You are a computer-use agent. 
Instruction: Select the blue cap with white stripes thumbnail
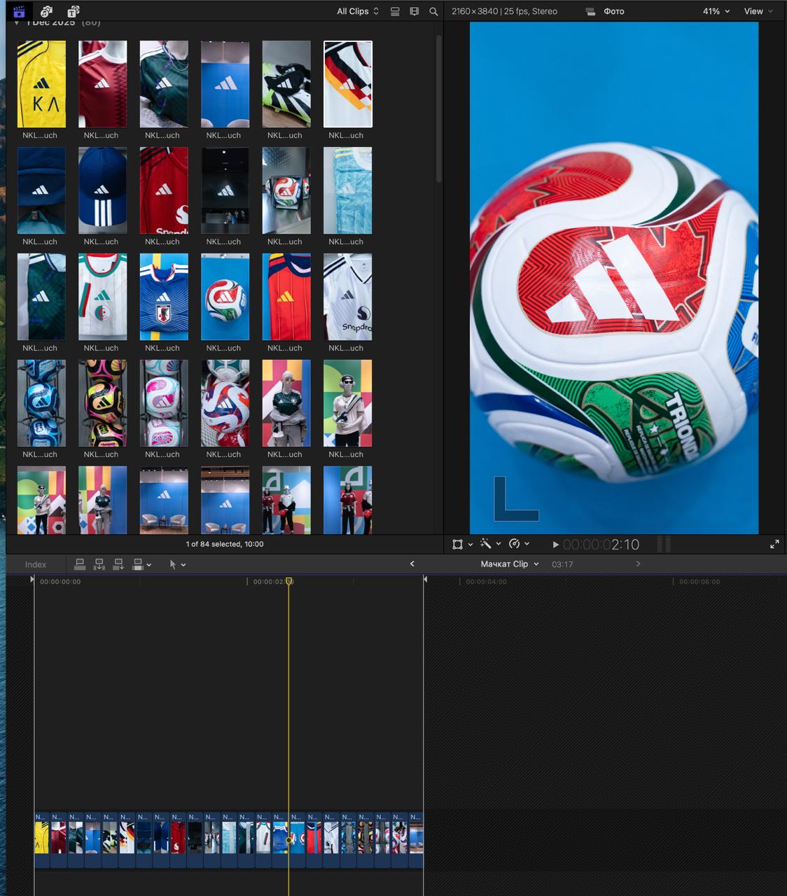coord(103,190)
